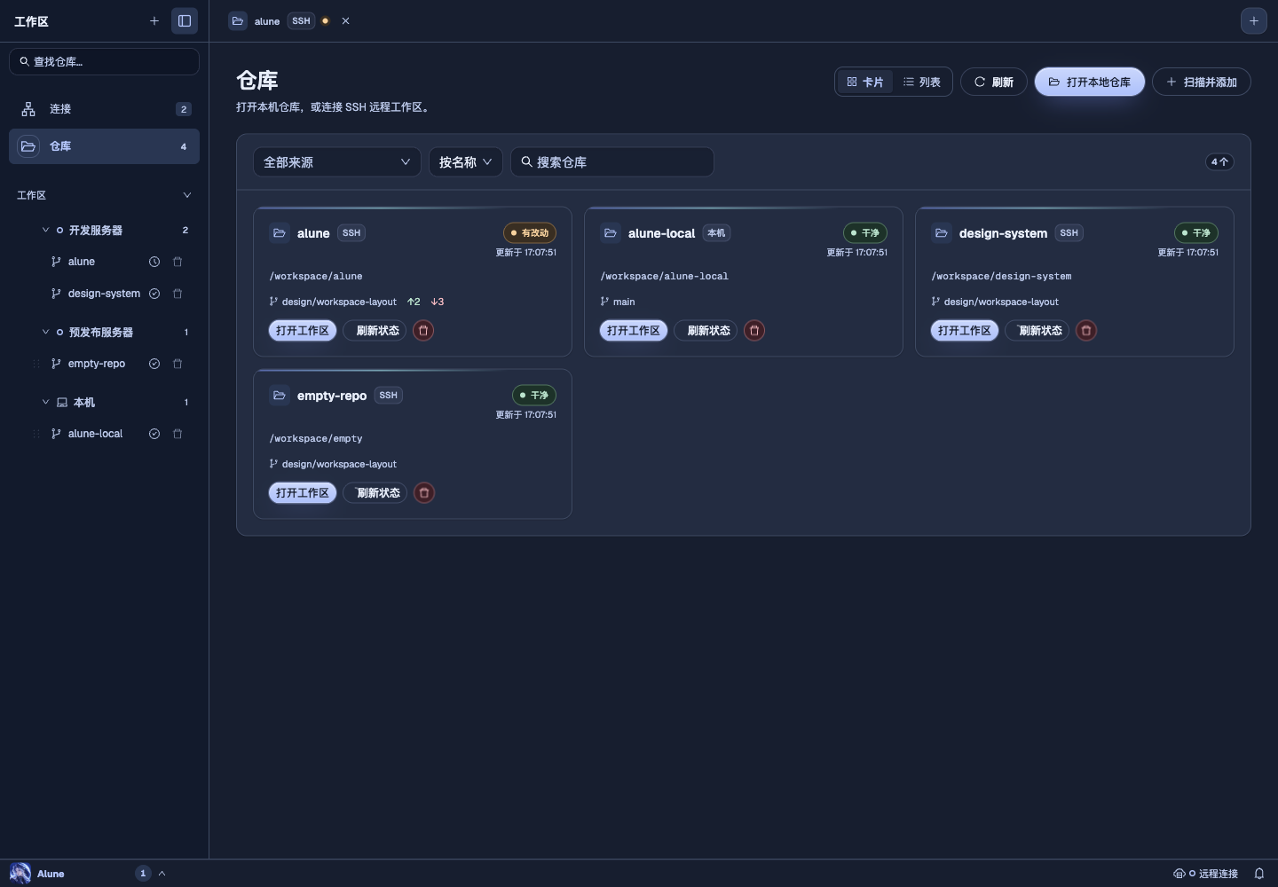Viewport: 1278px width, 887px height.
Task: Refresh status on design-system card
Action: tap(1037, 331)
